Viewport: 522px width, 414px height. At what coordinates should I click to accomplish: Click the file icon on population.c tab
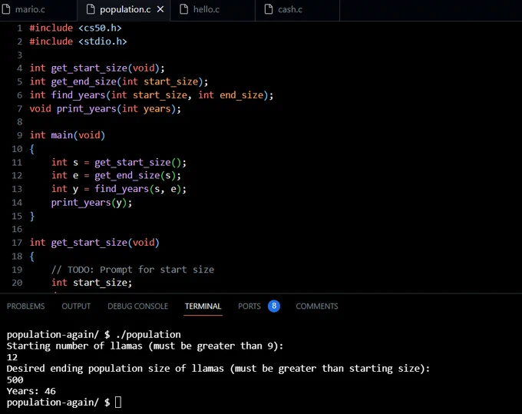[91, 9]
